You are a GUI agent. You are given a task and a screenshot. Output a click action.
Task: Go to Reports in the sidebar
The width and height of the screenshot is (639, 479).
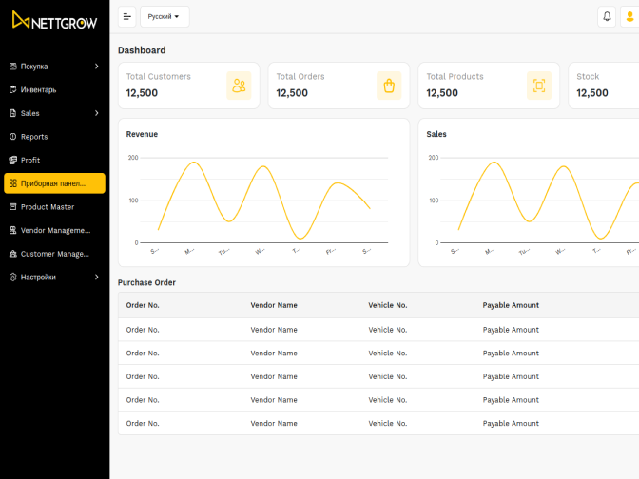coord(34,137)
